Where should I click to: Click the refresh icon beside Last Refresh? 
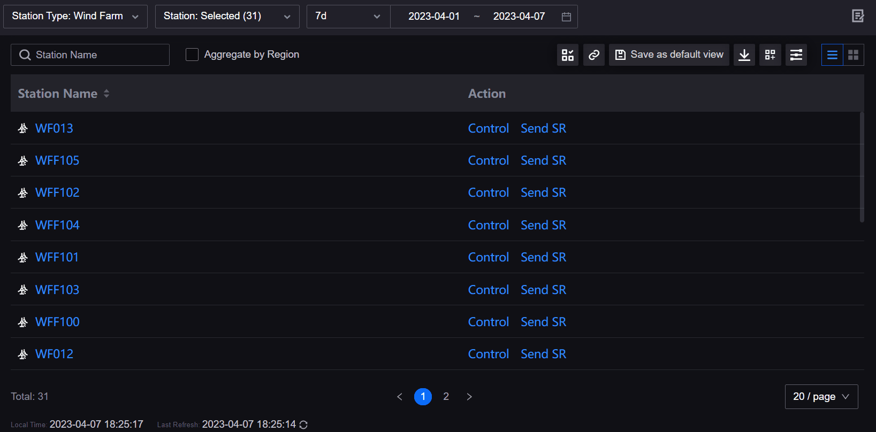point(303,425)
